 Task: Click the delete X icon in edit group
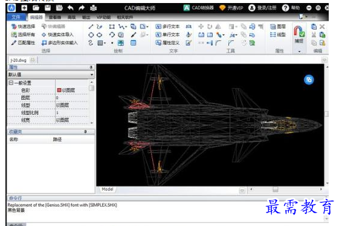(322, 27)
